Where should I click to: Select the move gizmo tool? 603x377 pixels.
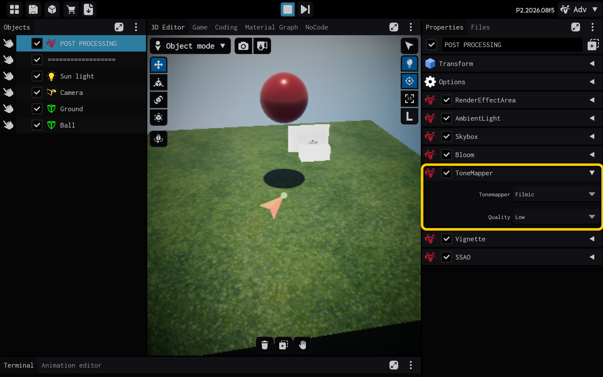pos(159,65)
